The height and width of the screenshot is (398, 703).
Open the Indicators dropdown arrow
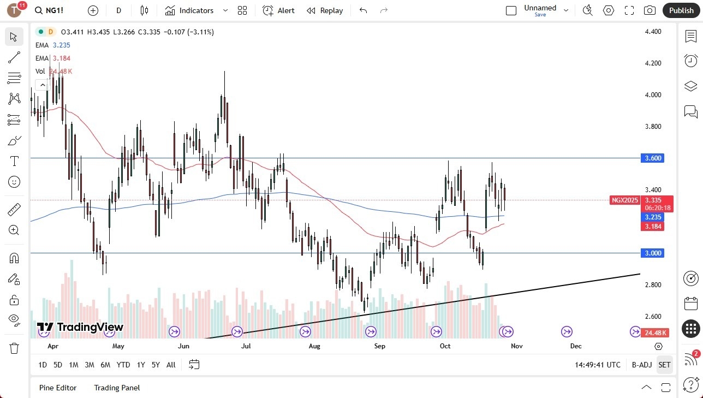pyautogui.click(x=224, y=10)
